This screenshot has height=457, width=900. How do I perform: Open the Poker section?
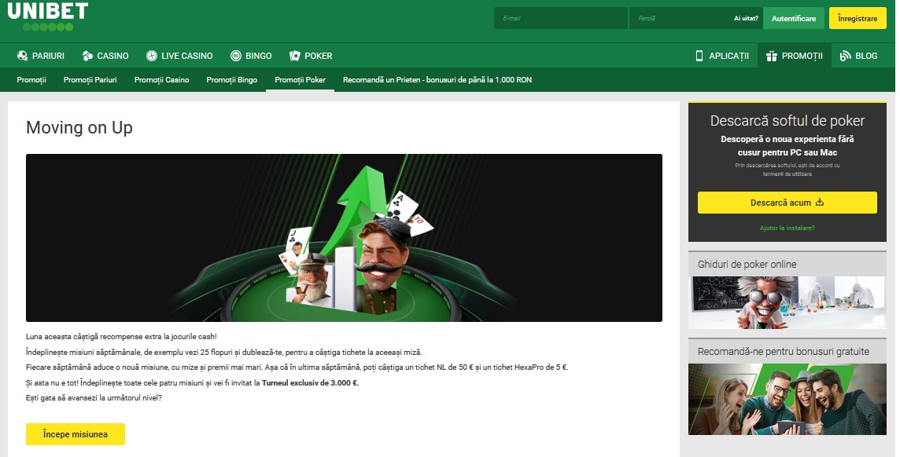[311, 56]
